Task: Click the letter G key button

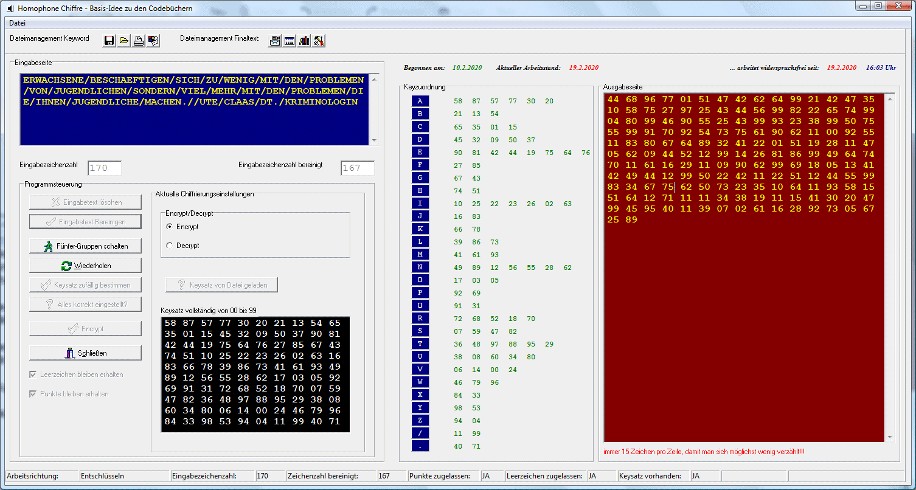Action: 420,178
